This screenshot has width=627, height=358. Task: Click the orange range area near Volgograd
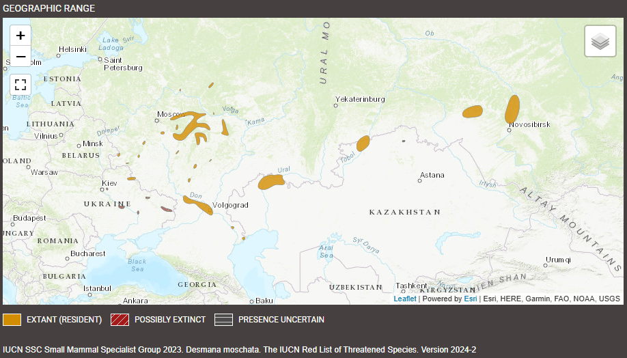click(199, 204)
